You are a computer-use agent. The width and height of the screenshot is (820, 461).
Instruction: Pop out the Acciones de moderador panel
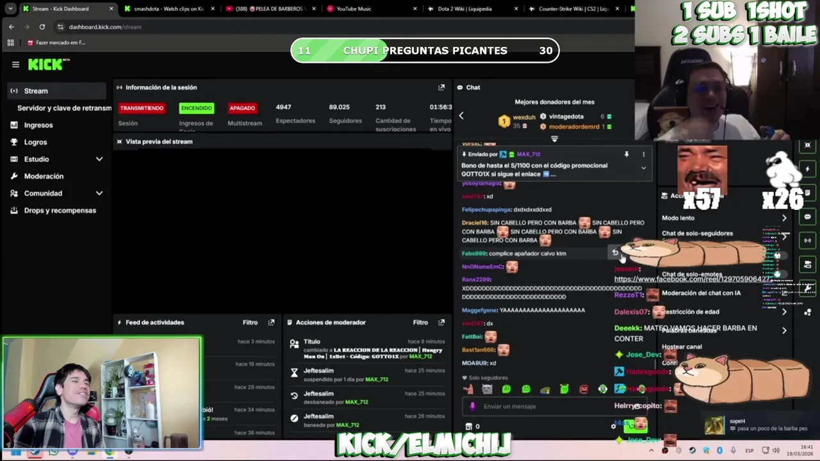click(x=441, y=322)
